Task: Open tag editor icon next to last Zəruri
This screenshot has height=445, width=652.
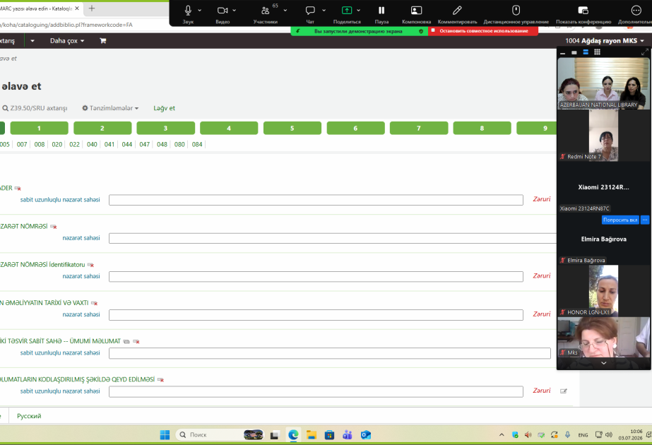Action: tap(564, 391)
